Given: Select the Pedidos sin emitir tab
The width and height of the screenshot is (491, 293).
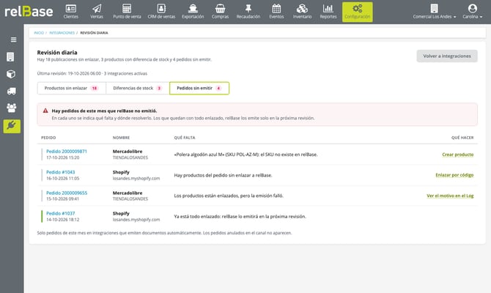Looking at the screenshot, I should coord(199,89).
